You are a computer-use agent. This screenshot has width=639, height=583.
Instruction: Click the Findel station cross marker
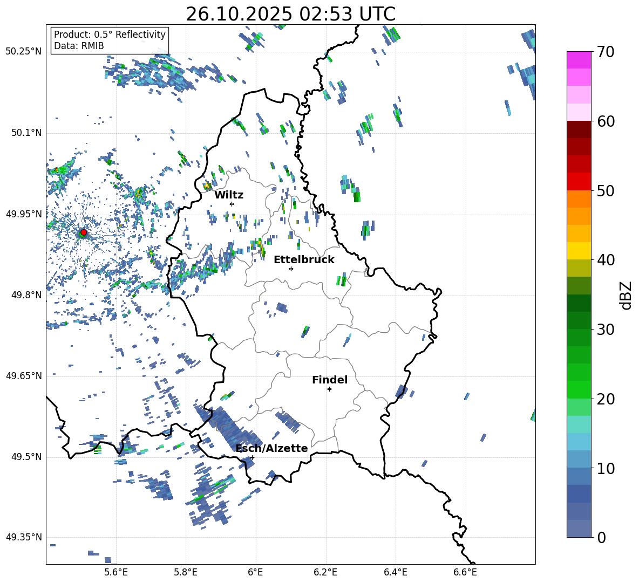coord(329,389)
